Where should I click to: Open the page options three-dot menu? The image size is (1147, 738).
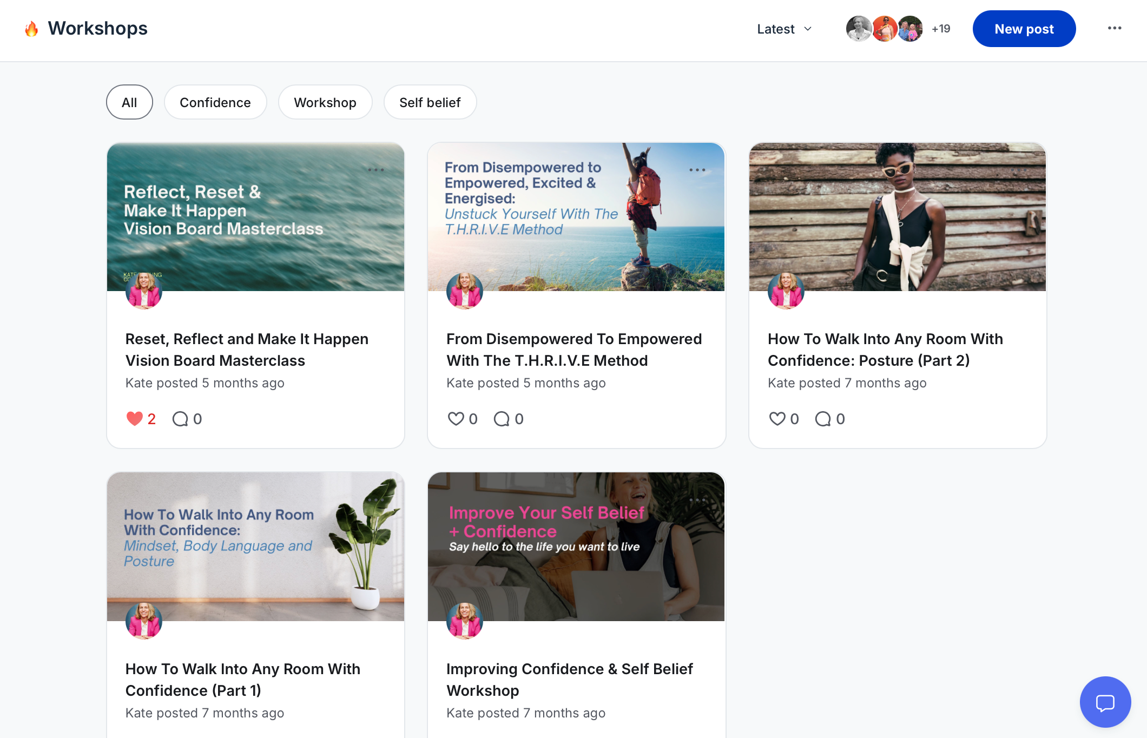pyautogui.click(x=1114, y=28)
